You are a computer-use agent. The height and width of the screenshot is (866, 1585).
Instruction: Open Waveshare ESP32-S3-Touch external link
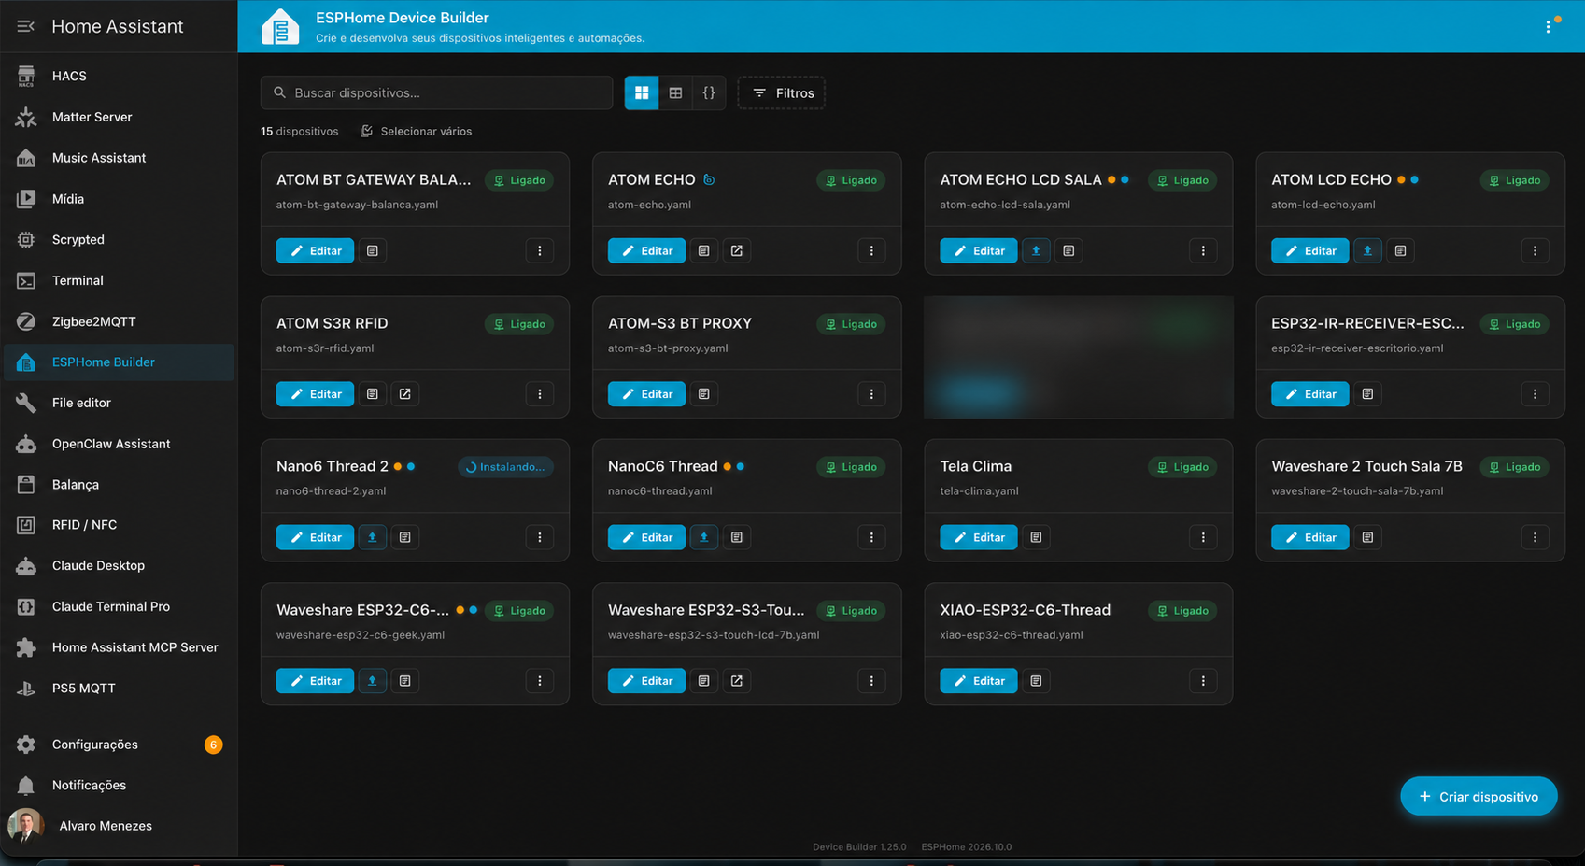[x=737, y=681]
